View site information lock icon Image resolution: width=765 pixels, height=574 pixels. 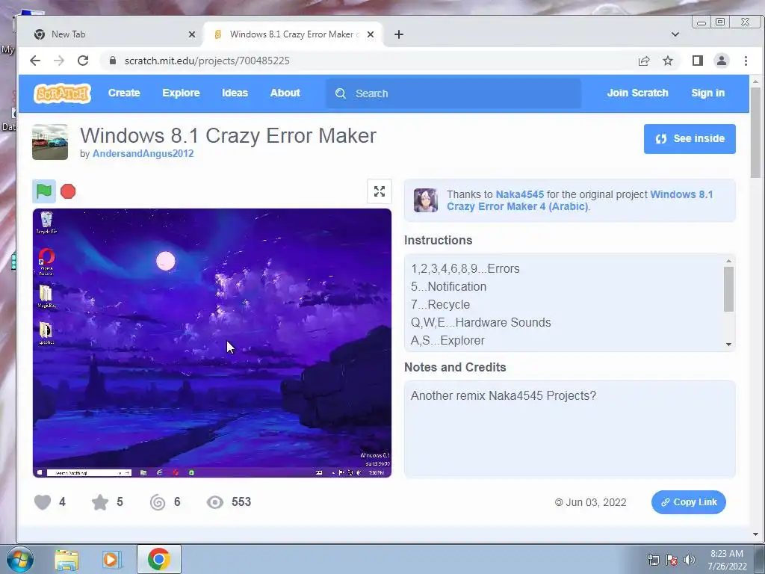[113, 61]
